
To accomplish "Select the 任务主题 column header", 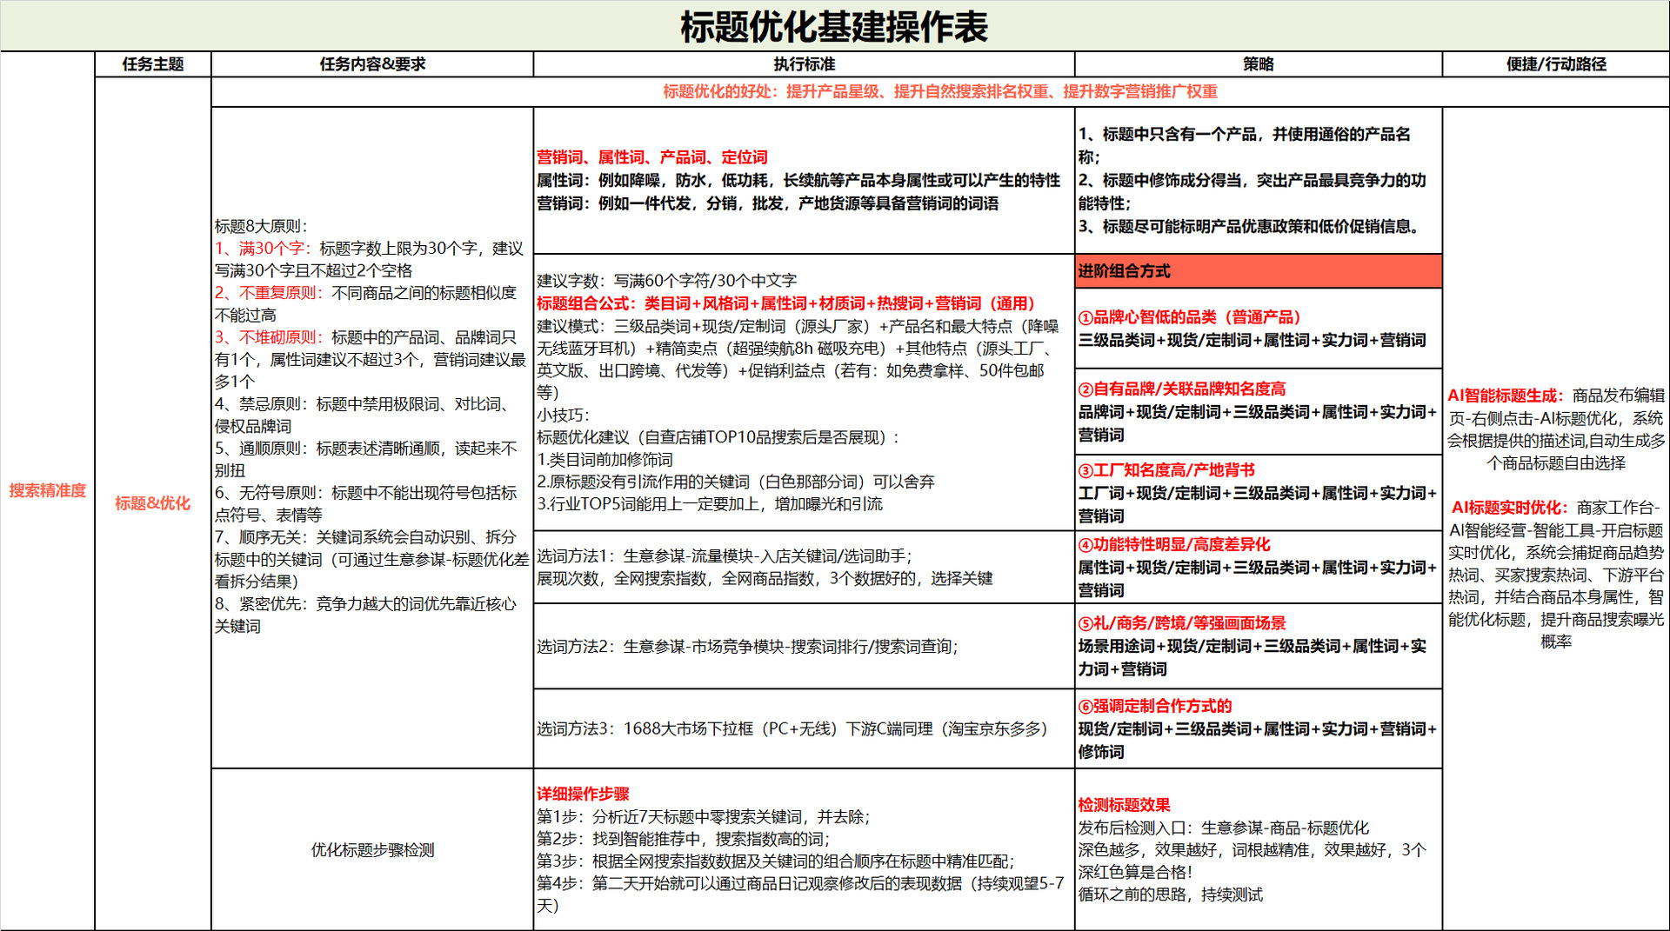I will [x=153, y=64].
